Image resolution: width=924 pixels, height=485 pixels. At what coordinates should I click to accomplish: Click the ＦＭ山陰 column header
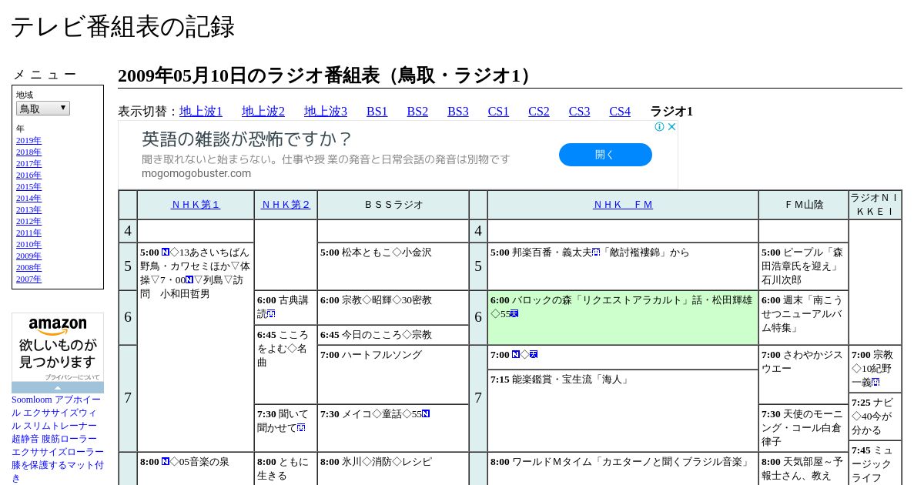[x=804, y=205]
